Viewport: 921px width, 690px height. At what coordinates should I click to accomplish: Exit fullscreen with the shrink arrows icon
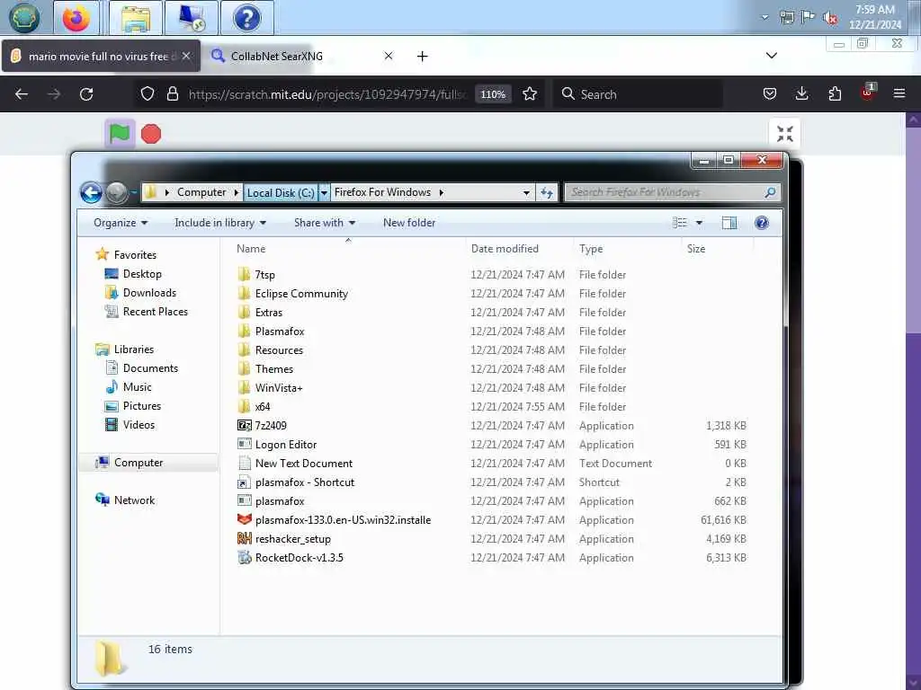[x=784, y=134]
